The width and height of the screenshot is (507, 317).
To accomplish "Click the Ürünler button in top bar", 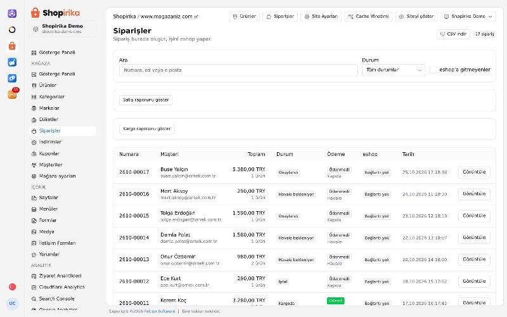I will point(244,16).
